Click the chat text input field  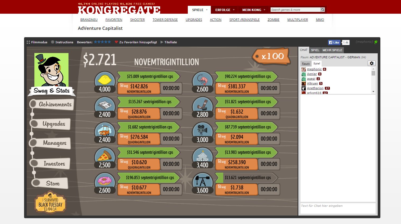pyautogui.click(x=338, y=208)
